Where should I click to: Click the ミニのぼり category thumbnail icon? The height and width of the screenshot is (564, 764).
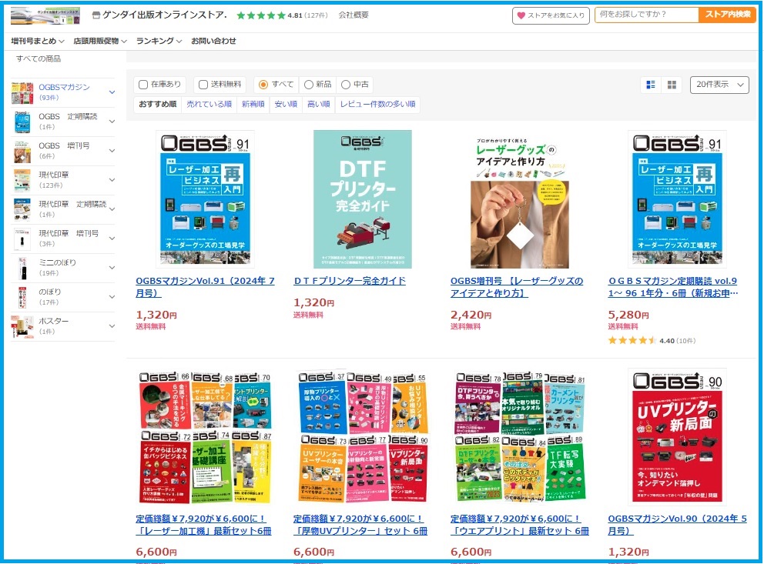coord(22,268)
